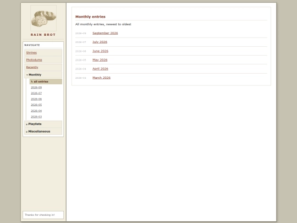Open the May 2026 entry
The height and width of the screenshot is (223, 297).
[x=100, y=60]
